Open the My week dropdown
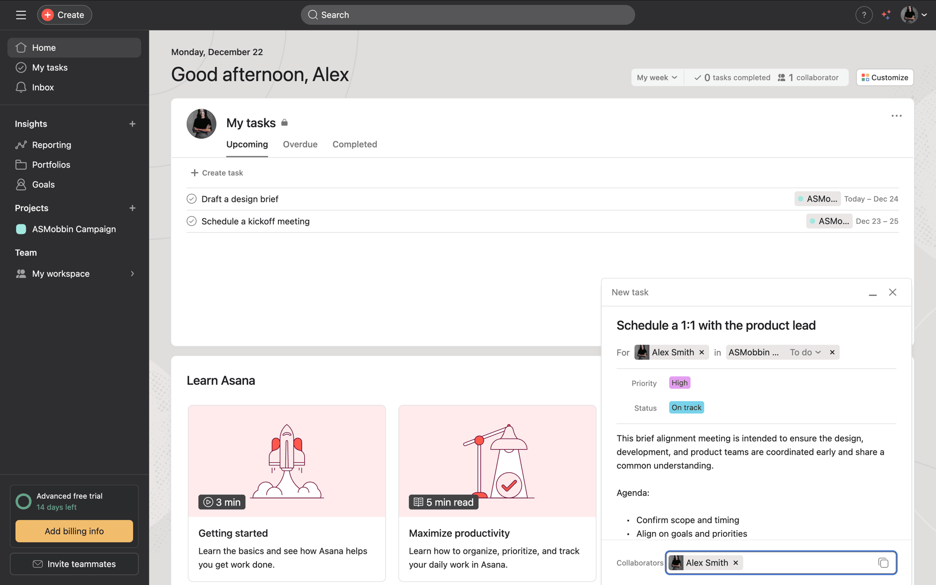936x585 pixels. point(657,78)
